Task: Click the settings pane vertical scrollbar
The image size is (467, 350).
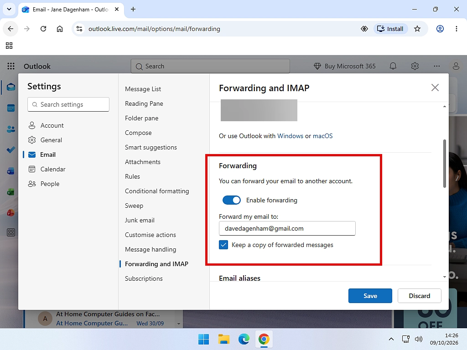Action: (444, 164)
